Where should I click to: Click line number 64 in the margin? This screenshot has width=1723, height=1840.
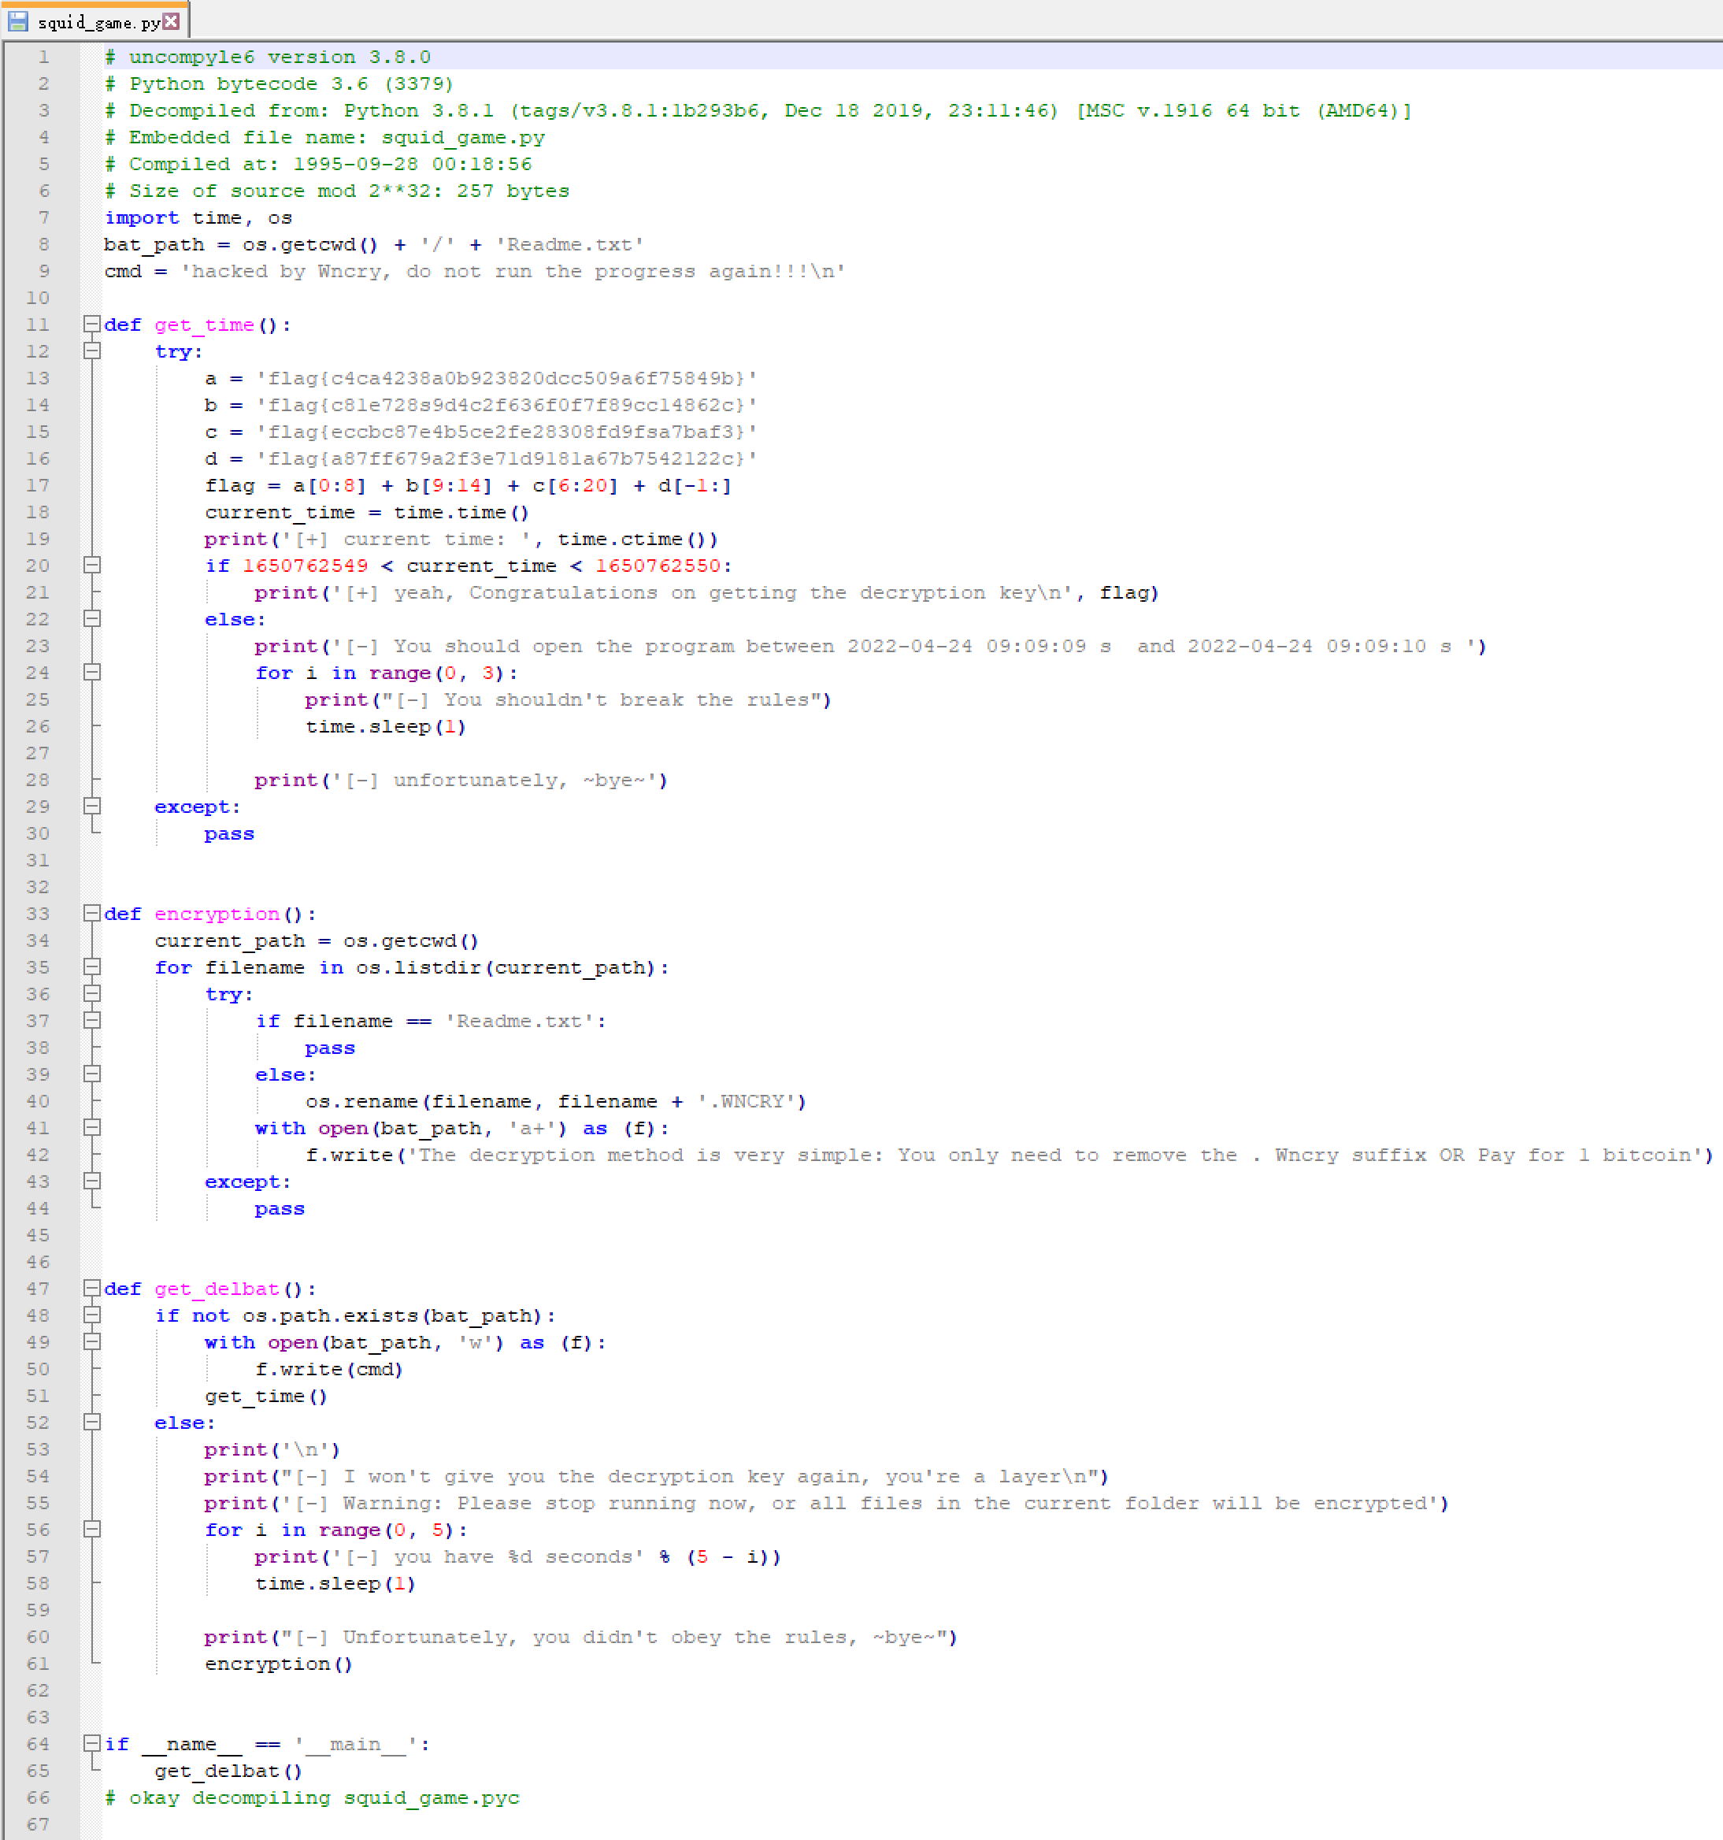38,1744
